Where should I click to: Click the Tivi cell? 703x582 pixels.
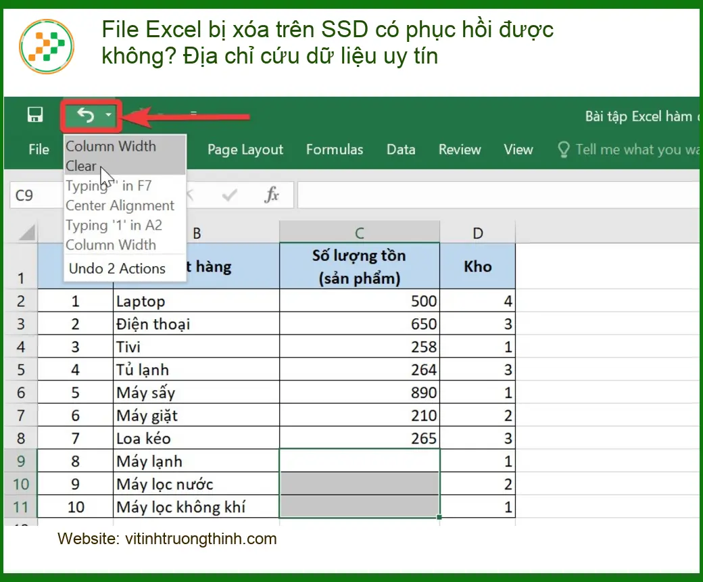(x=197, y=347)
